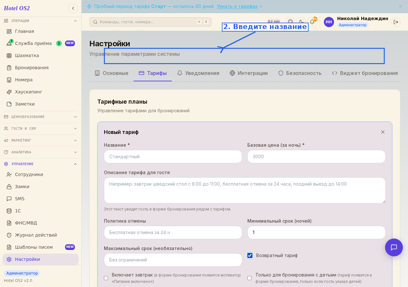Click the Название input field
Image resolution: width=408 pixels, height=287 pixels.
173,157
